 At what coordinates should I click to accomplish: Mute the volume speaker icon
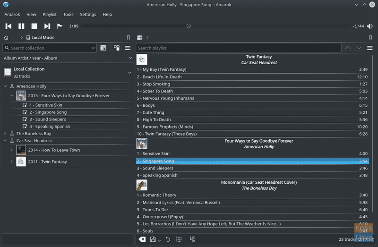click(370, 26)
